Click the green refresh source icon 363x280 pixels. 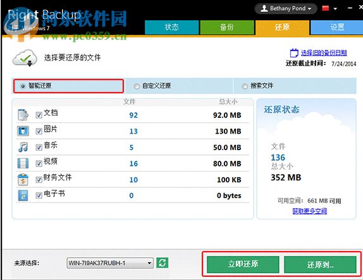coord(163,263)
